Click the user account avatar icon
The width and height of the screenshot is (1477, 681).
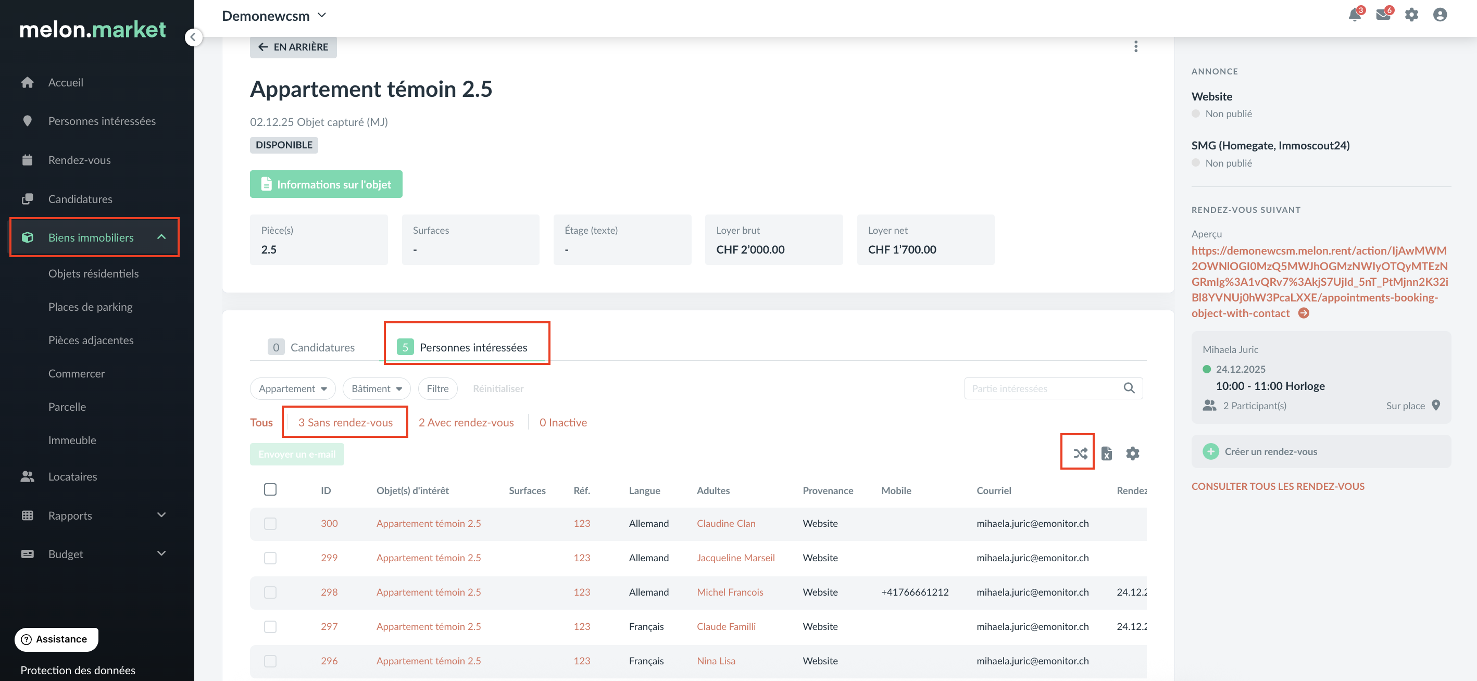pyautogui.click(x=1440, y=15)
